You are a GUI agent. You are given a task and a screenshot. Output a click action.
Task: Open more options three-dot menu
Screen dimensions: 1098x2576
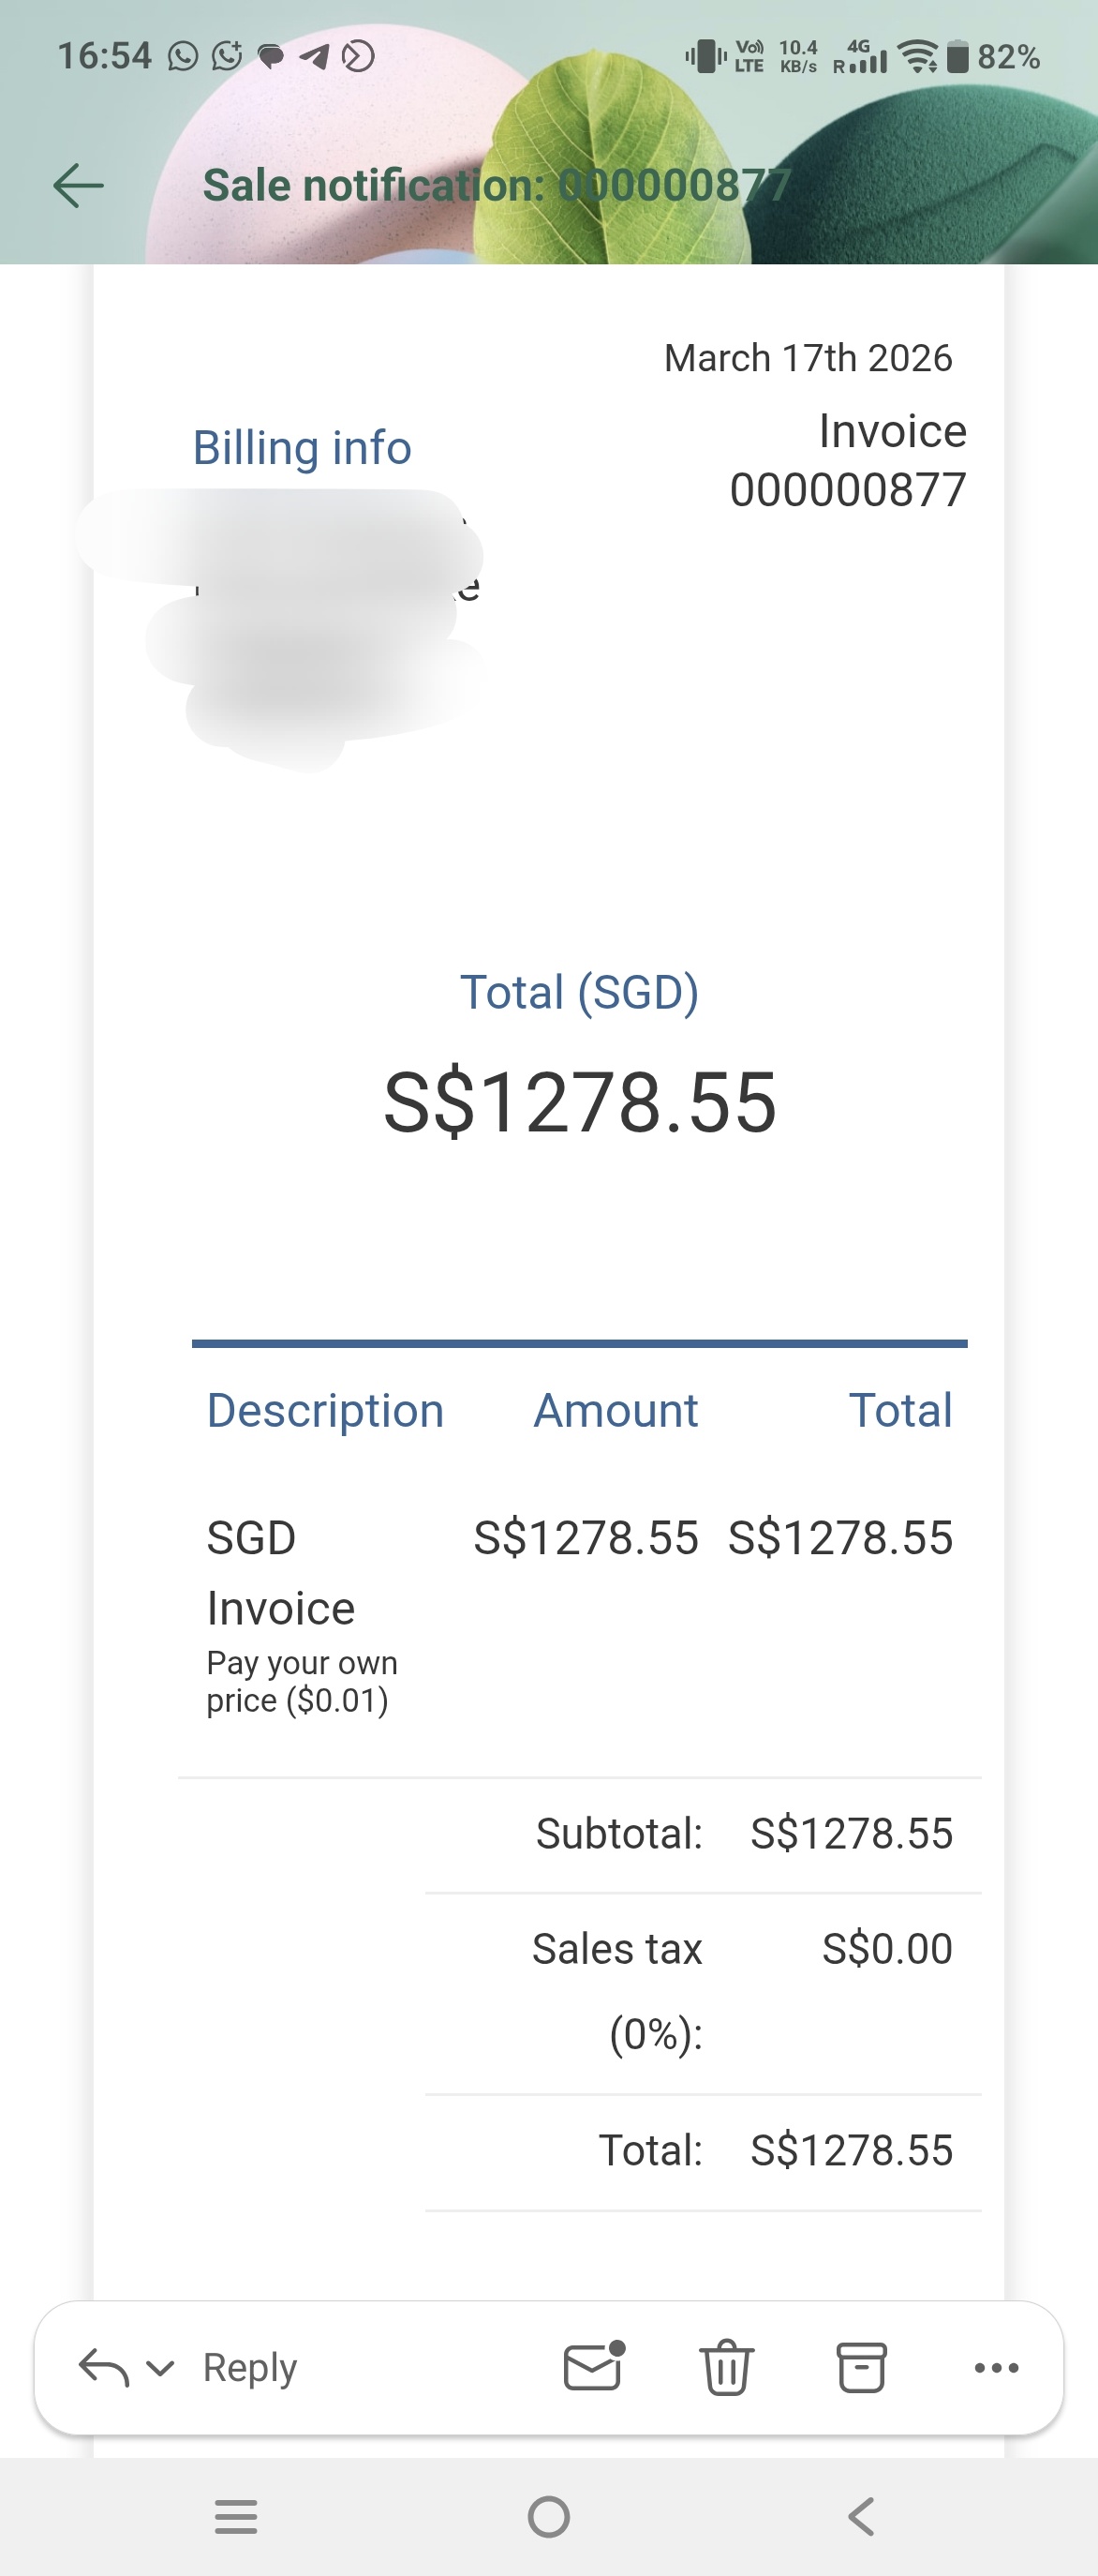pyautogui.click(x=996, y=2367)
